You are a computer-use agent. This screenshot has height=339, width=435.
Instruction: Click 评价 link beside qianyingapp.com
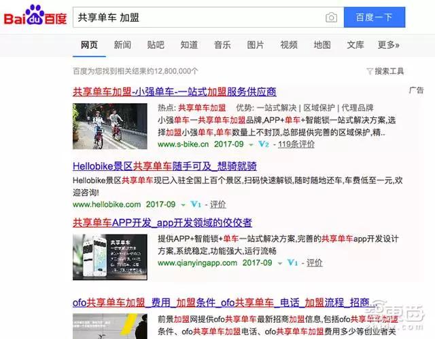point(314,263)
